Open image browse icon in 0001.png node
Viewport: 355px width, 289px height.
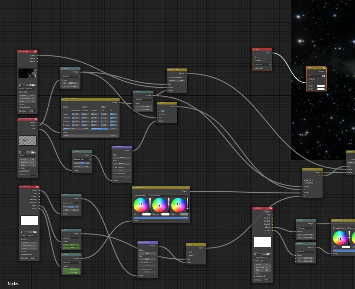pyautogui.click(x=20, y=85)
